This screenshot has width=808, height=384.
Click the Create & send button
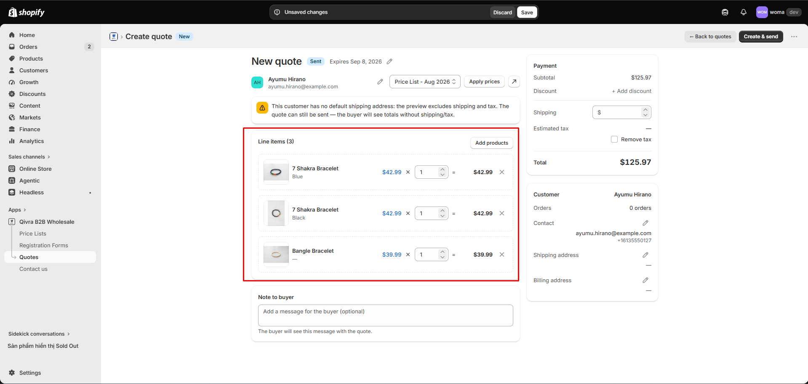pos(761,37)
